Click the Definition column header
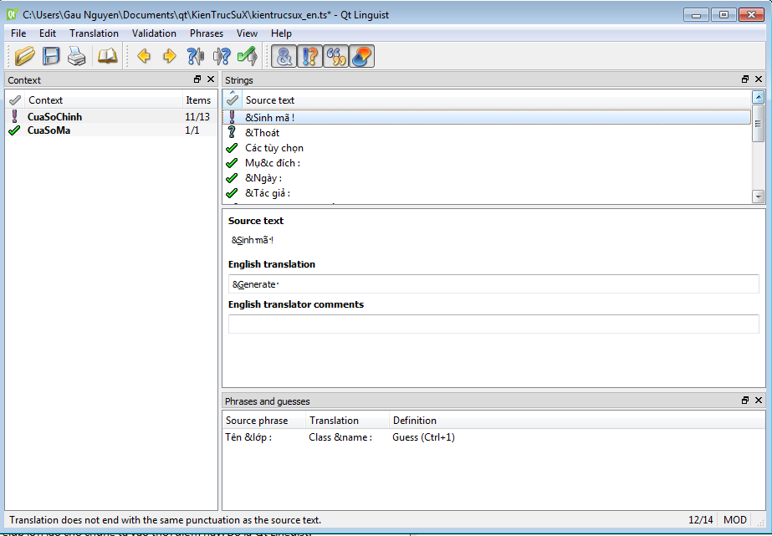Image resolution: width=772 pixels, height=536 pixels. click(x=577, y=421)
